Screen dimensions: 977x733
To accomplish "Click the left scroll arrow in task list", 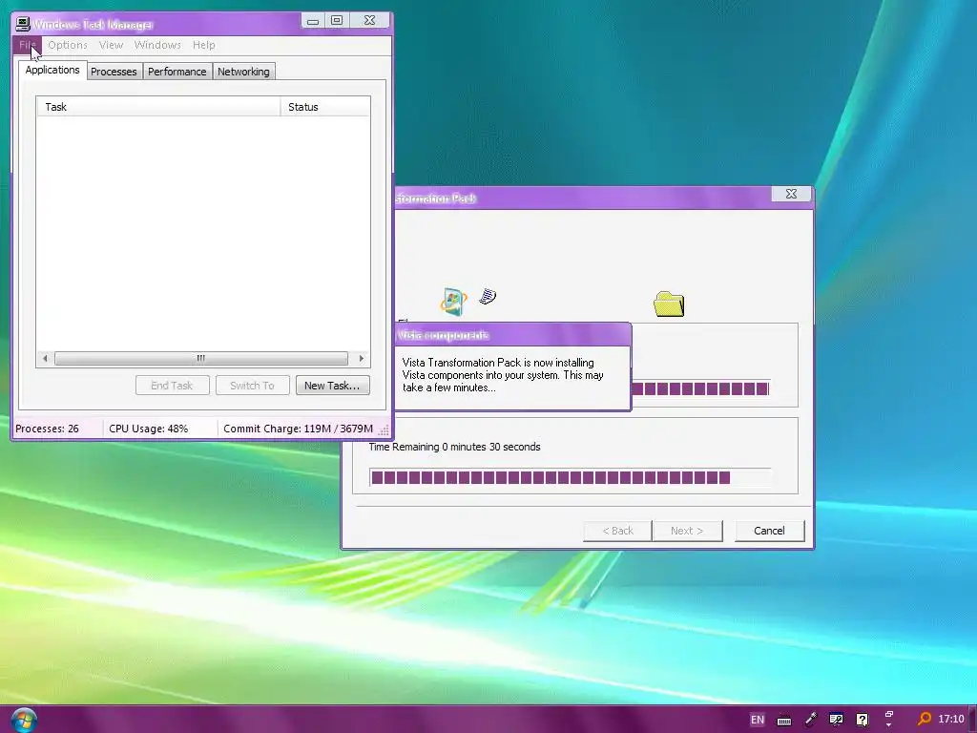I will [x=45, y=359].
